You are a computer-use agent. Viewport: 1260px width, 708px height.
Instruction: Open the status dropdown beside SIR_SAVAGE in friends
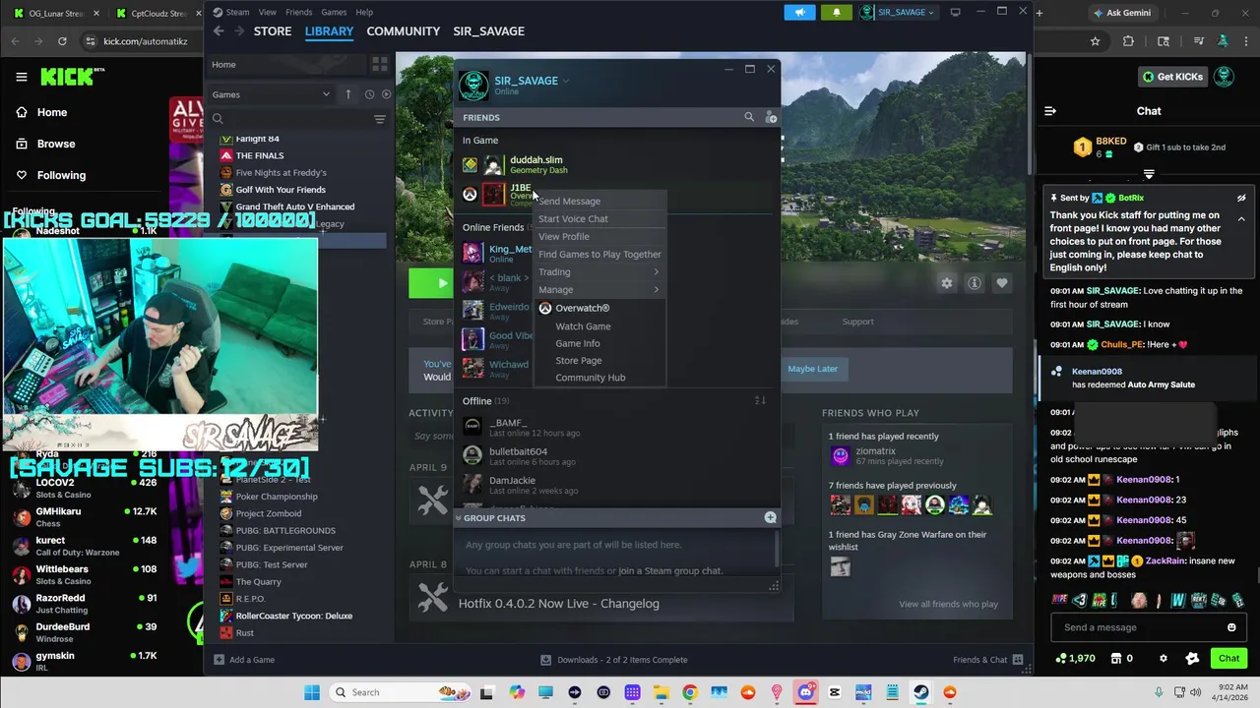pos(566,81)
